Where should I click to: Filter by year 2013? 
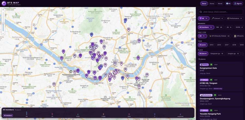click(212, 45)
